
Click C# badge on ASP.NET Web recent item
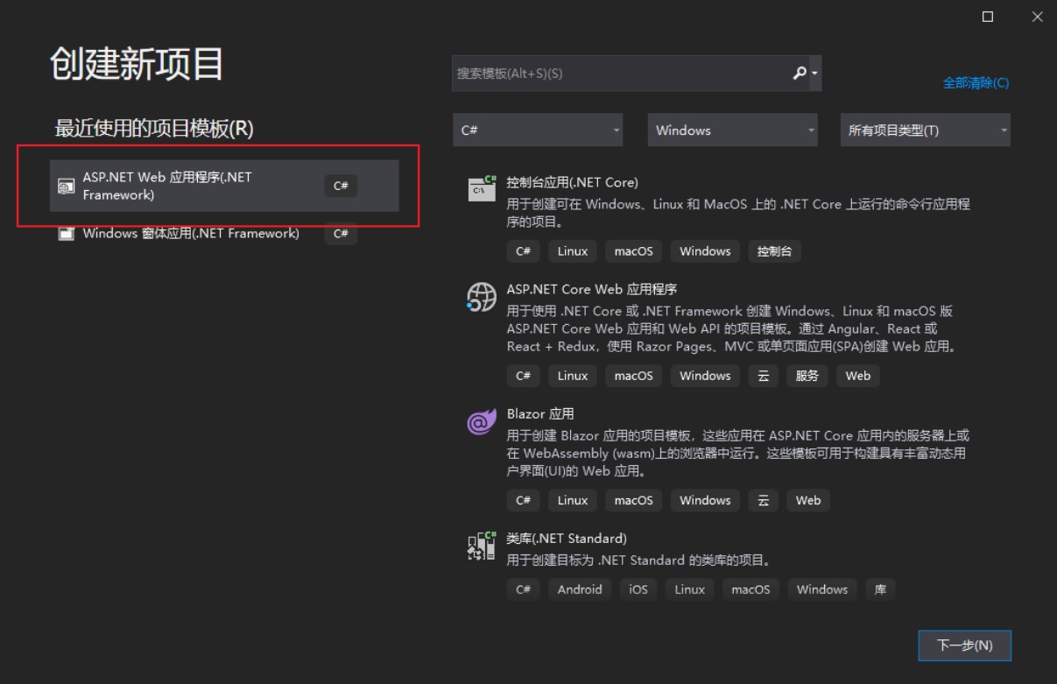[341, 186]
